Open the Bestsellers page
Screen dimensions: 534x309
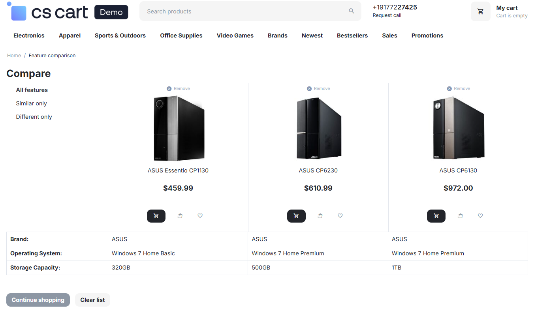pos(352,36)
